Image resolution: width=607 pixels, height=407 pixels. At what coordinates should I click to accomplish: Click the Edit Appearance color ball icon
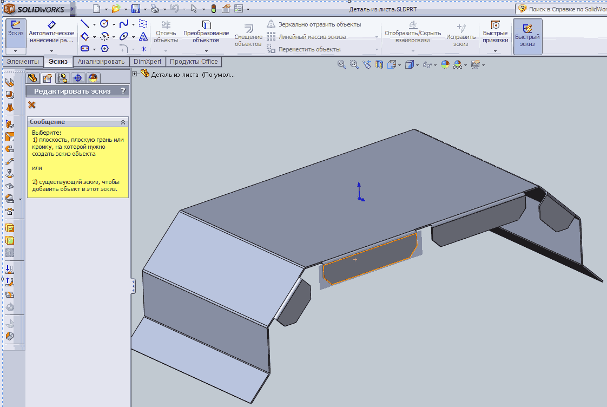pos(445,64)
